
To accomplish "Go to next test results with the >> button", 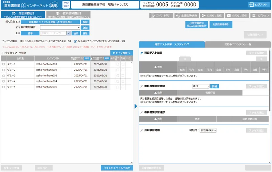I will 262,59.
